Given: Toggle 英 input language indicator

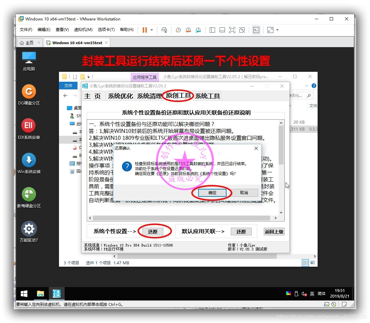Looking at the screenshot, I should pos(312,294).
